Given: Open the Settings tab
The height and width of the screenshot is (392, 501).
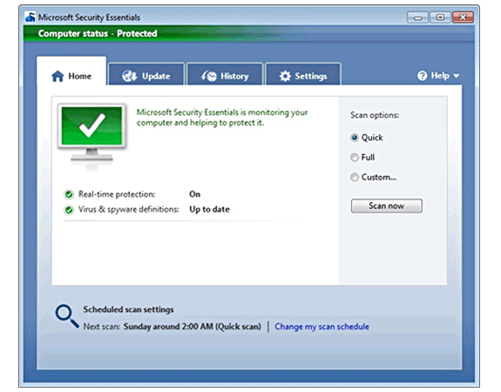Looking at the screenshot, I should [x=303, y=74].
